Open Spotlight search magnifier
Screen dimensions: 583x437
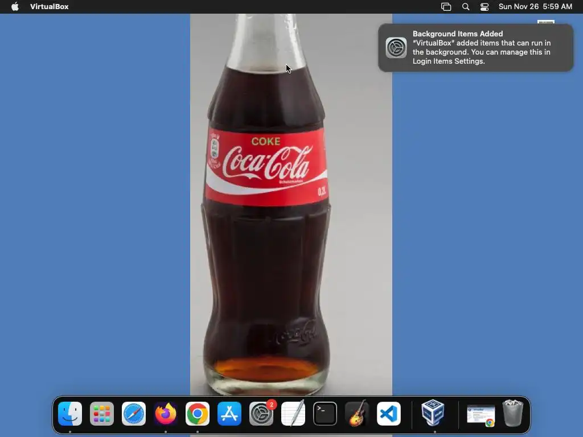click(466, 7)
